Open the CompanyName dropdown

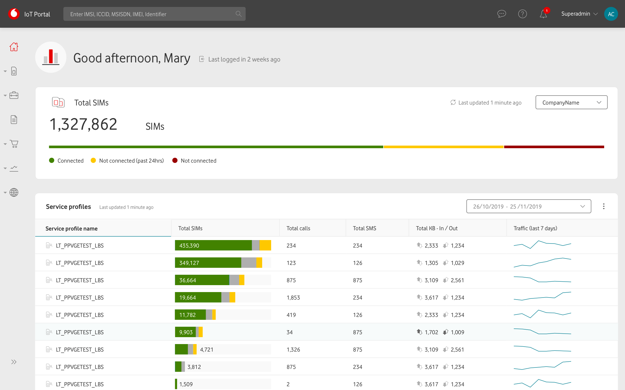571,103
